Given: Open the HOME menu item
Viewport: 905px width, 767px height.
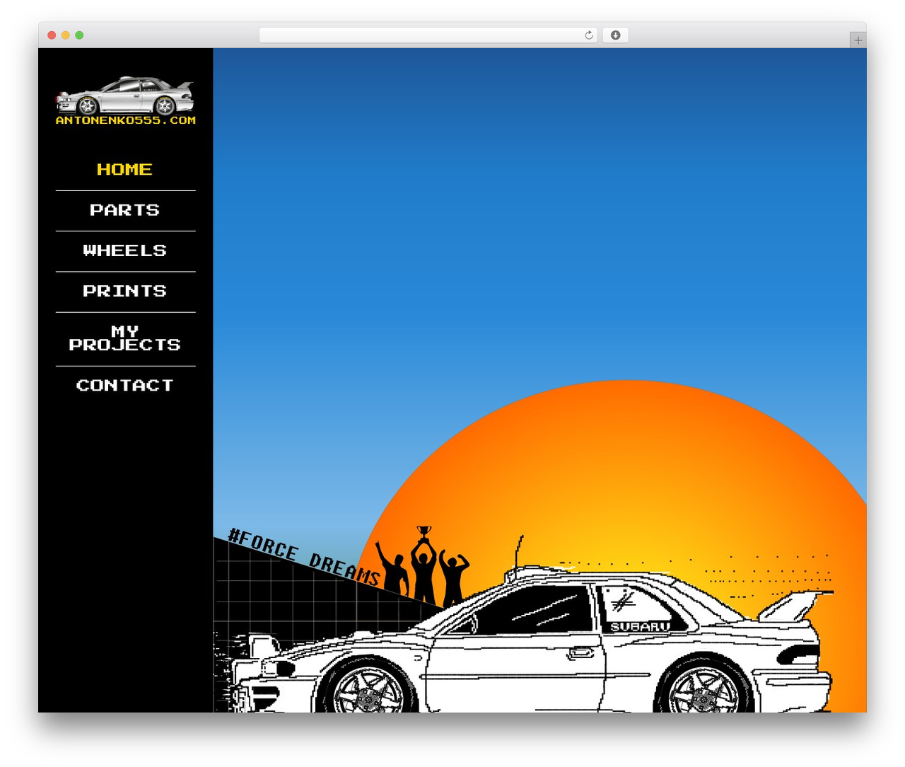Looking at the screenshot, I should [x=125, y=170].
